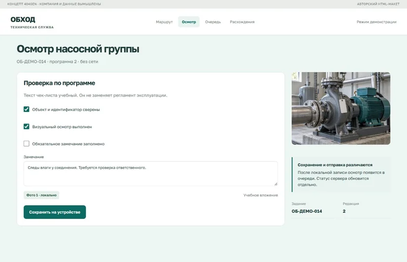Click the Редакция label in the sidebar
Viewport: 407px width, 262px height.
tap(351, 204)
